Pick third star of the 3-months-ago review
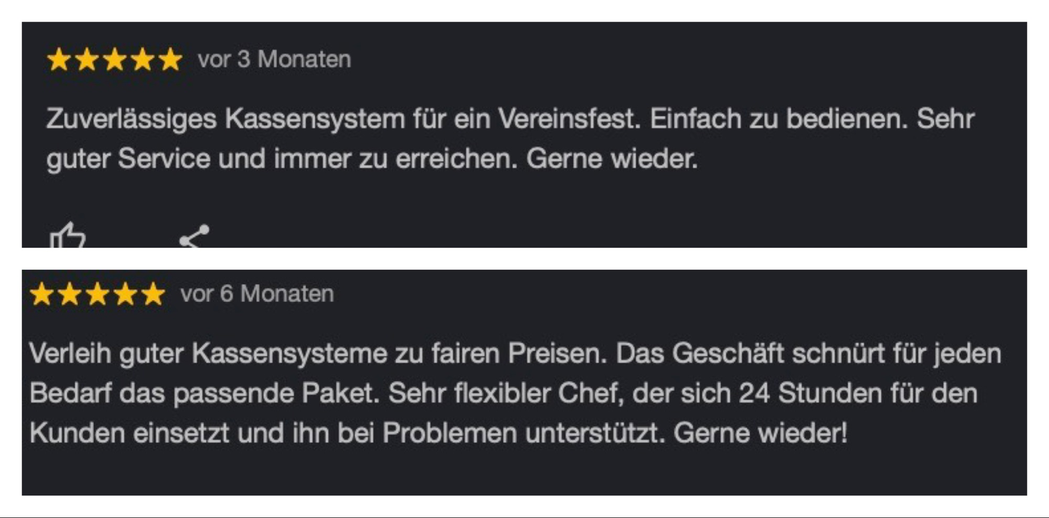The image size is (1049, 518). [x=114, y=60]
